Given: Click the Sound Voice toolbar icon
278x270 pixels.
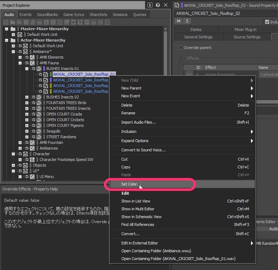Looking at the screenshot, I should [x=67, y=22].
